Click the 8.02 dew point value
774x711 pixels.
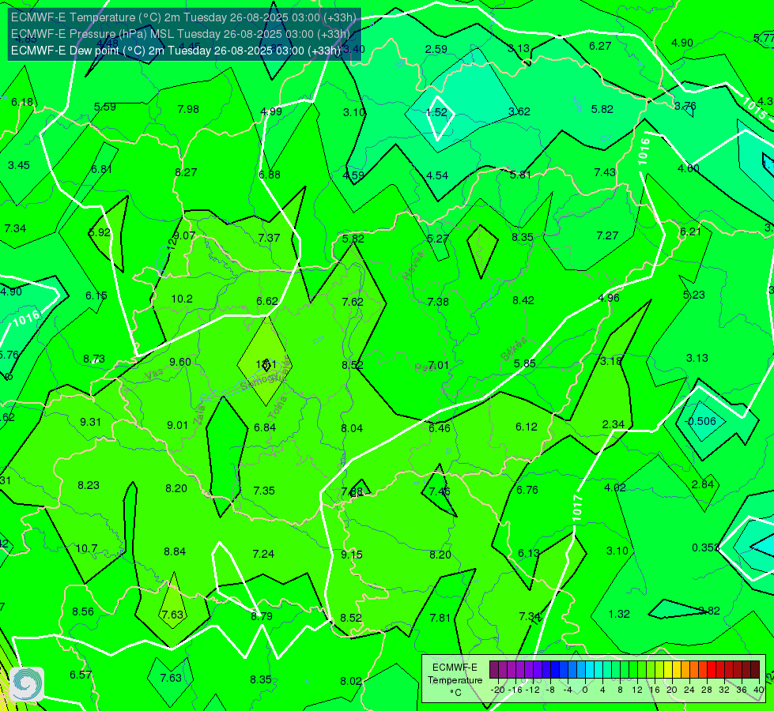pos(351,682)
